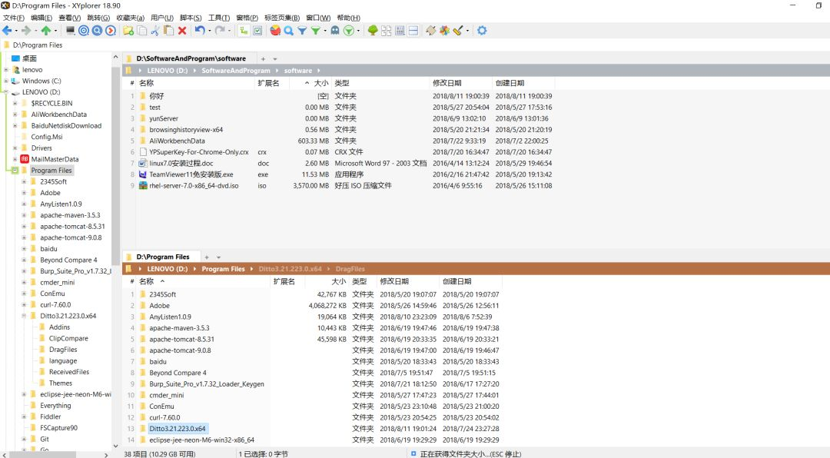Toggle the folder tree panel icon

pos(244,31)
